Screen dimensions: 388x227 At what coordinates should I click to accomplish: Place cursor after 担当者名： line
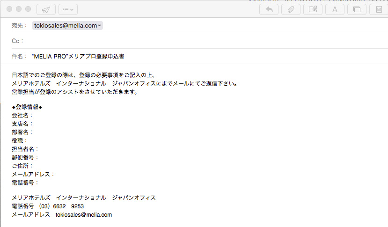tap(40, 149)
